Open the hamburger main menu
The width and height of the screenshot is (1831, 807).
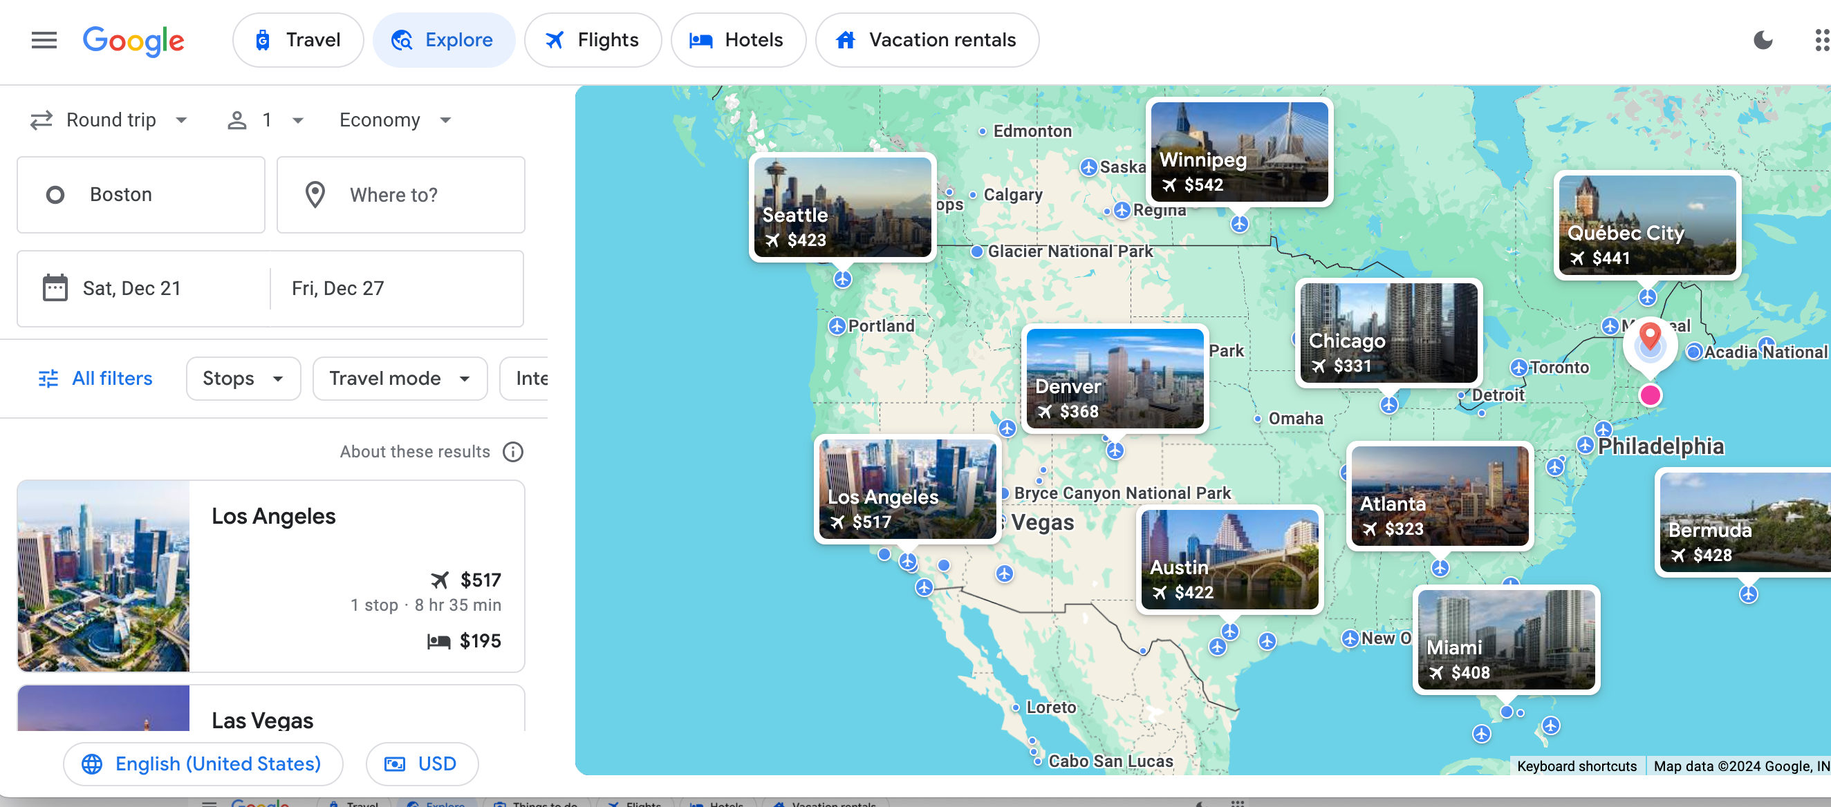[x=44, y=40]
